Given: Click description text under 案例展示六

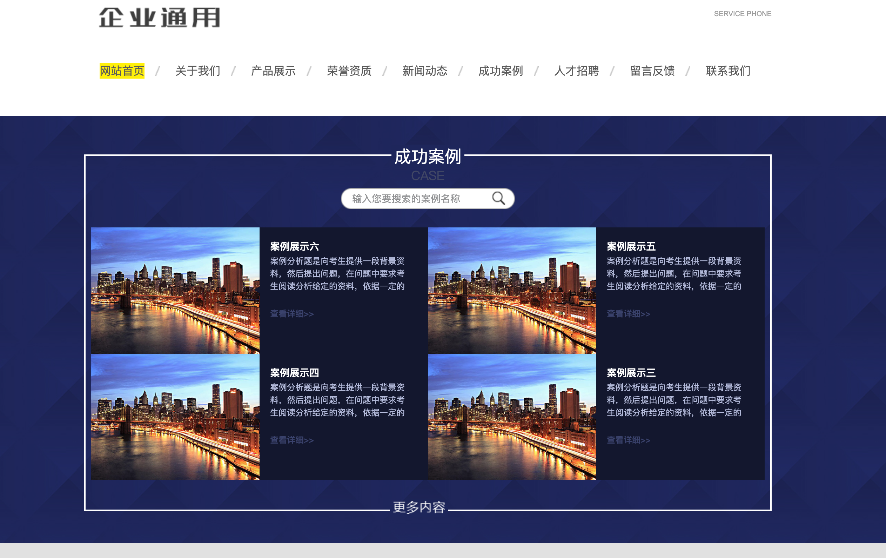Looking at the screenshot, I should (x=337, y=273).
